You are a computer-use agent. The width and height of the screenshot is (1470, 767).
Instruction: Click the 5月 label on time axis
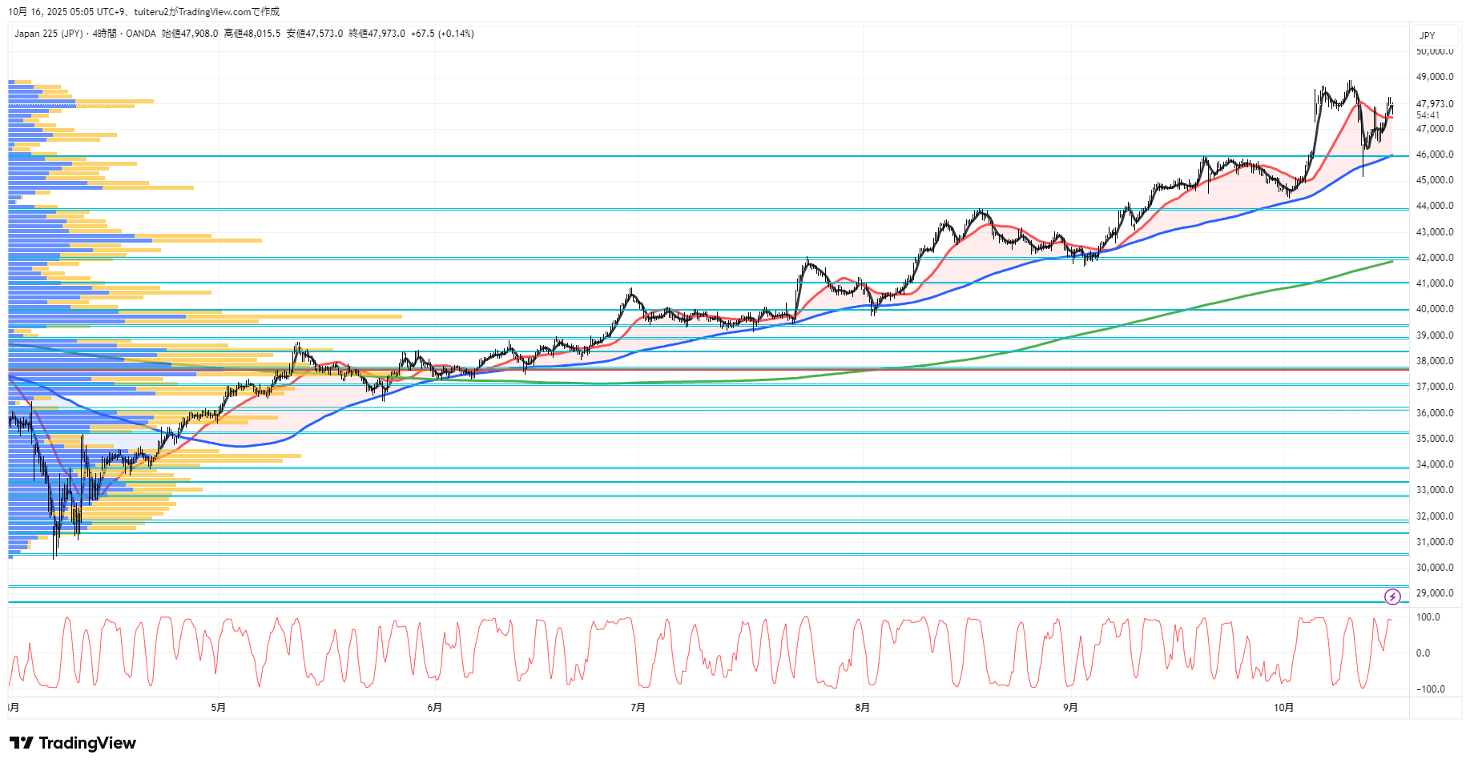point(218,707)
